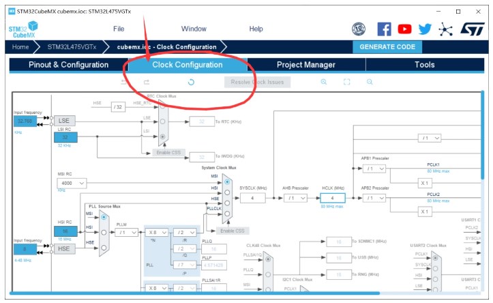493x303 pixels.
Task: Open the Help menu
Action: pos(256,29)
